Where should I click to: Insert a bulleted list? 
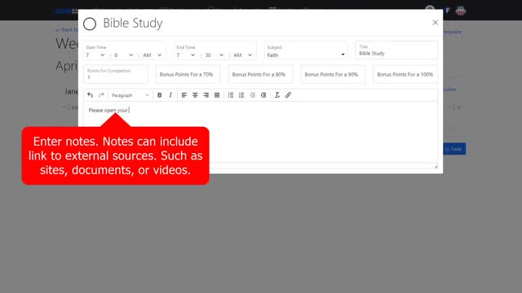click(230, 95)
